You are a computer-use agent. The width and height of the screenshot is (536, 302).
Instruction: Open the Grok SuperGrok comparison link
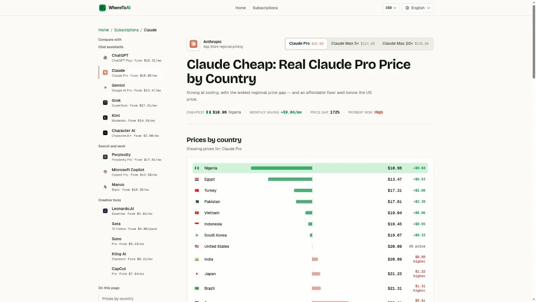click(132, 103)
